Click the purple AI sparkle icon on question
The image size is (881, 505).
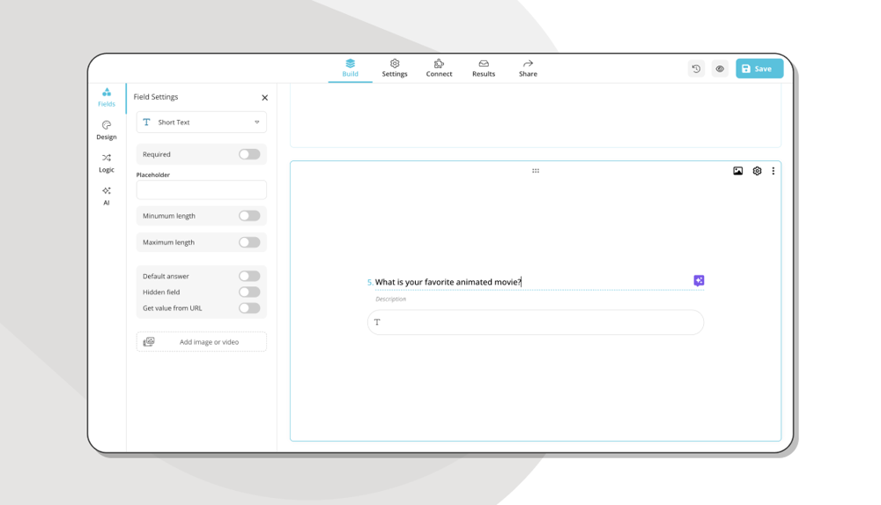pyautogui.click(x=699, y=281)
